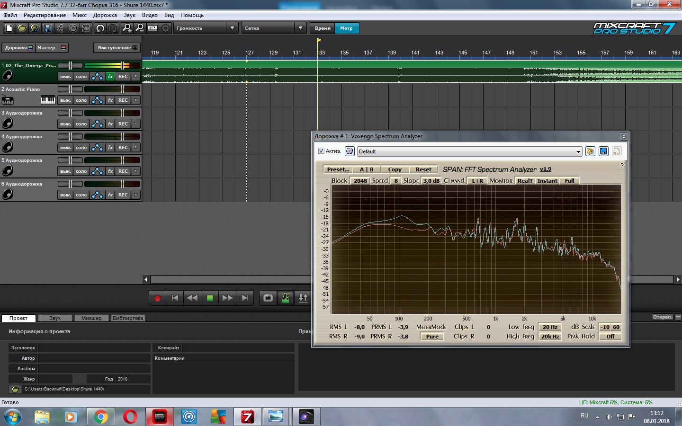Click the Save project disk icon

47,28
